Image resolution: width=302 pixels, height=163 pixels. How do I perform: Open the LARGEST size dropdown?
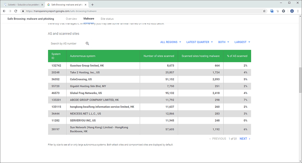[x=242, y=42]
